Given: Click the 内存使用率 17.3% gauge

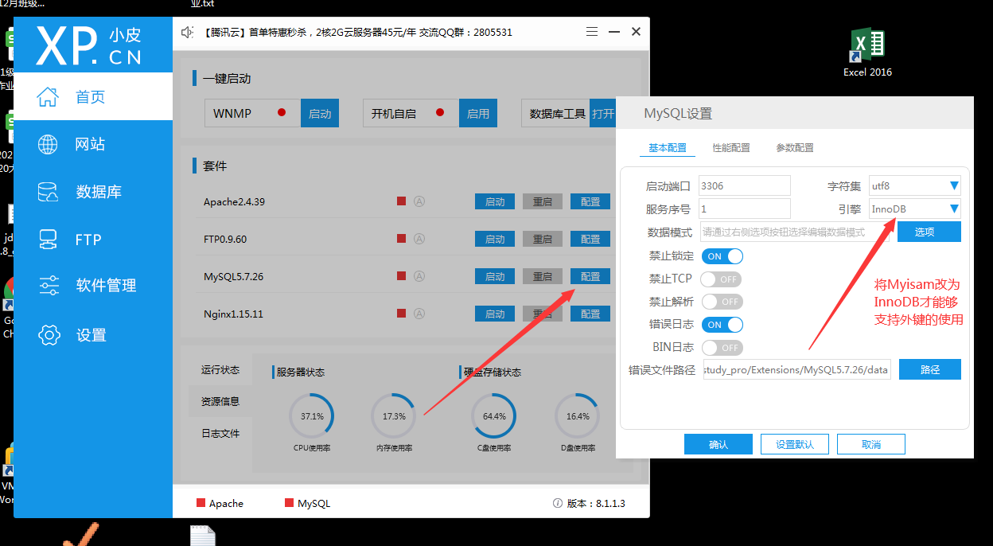Looking at the screenshot, I should pyautogui.click(x=394, y=416).
